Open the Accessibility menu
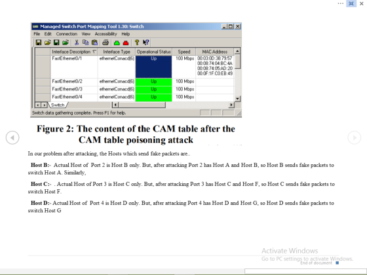Screen dimensions: 367x275 coord(106,34)
